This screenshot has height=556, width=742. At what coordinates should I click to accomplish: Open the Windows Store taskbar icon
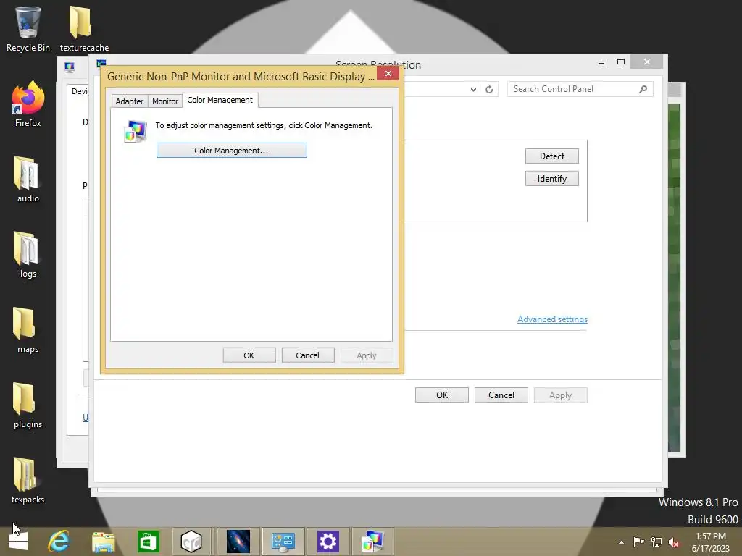[x=148, y=542]
